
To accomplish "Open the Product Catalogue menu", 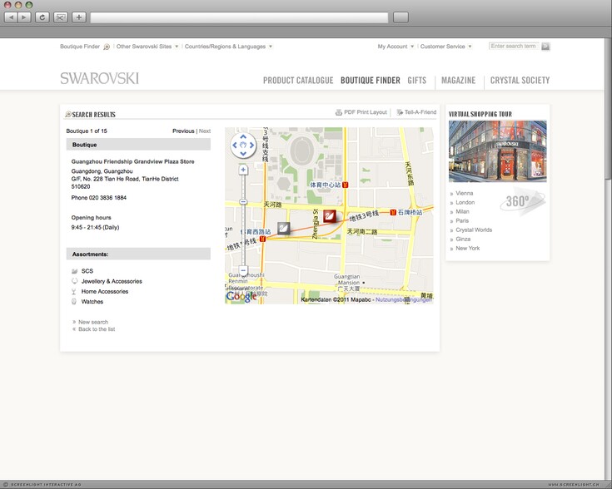I will click(x=298, y=81).
